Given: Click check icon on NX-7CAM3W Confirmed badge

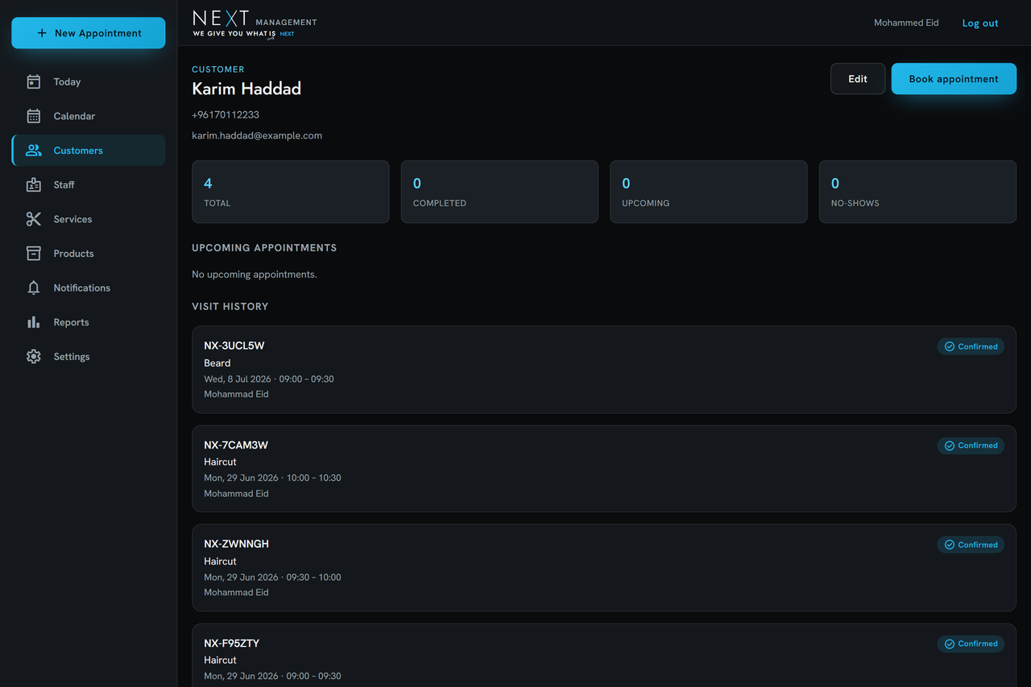Looking at the screenshot, I should pyautogui.click(x=950, y=445).
